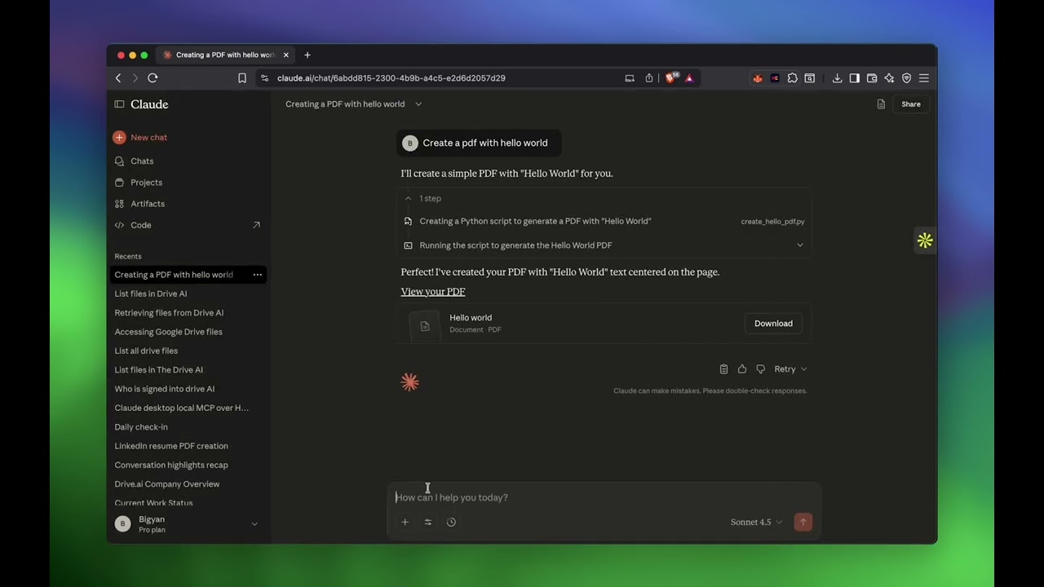Send message with the arrow button

tap(803, 522)
